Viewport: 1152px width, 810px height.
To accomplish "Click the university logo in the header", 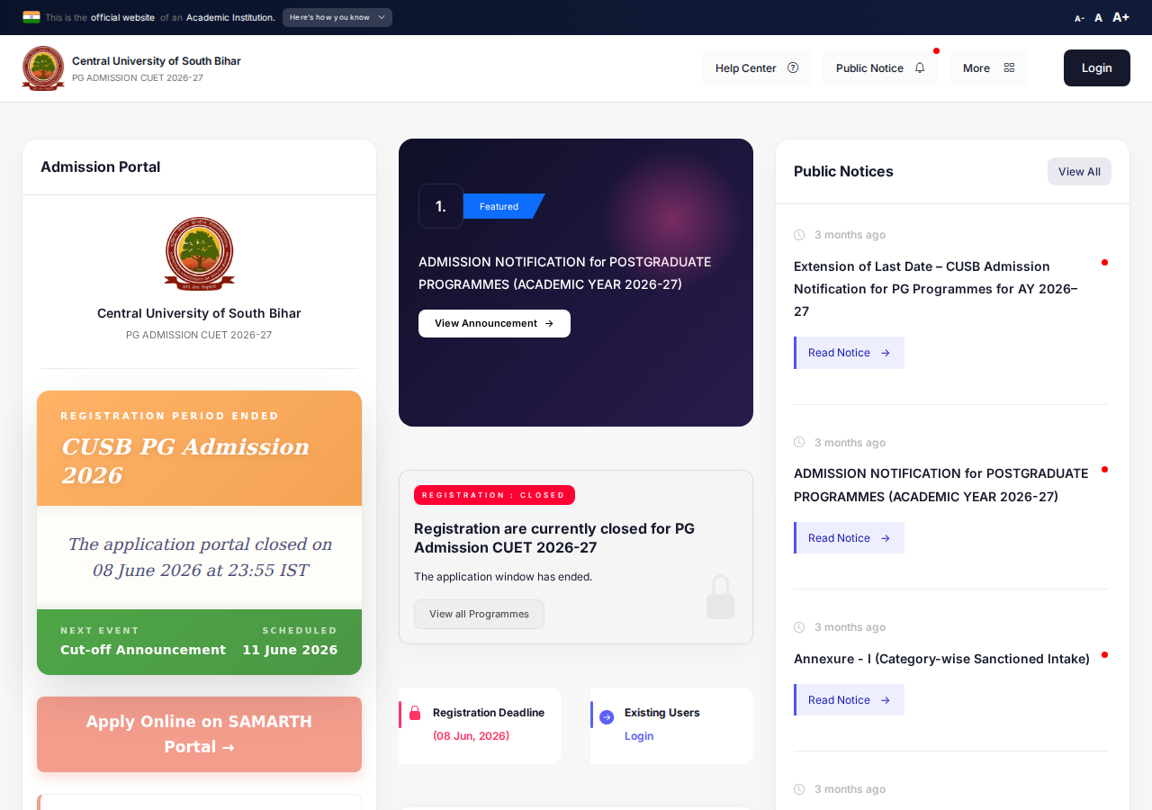I will pos(43,68).
